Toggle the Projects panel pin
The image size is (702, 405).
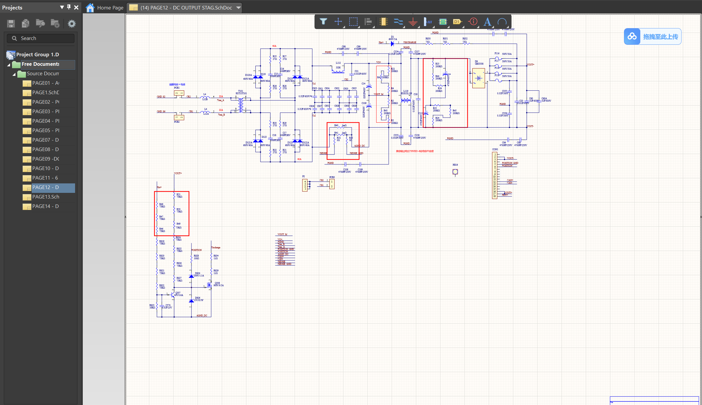69,7
